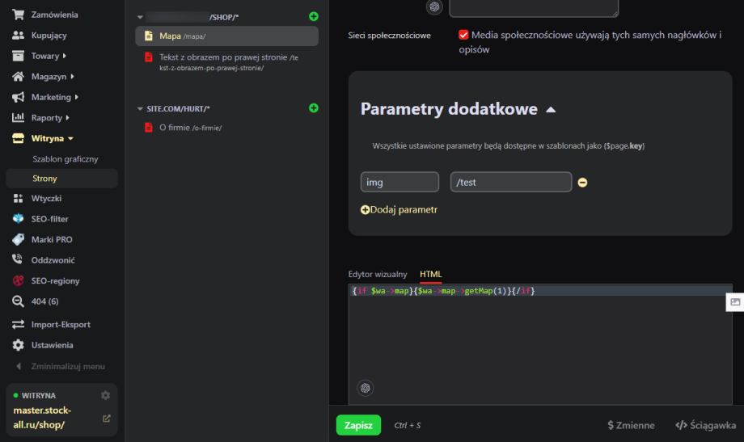This screenshot has height=442, width=744.
Task: Remove the img parameter with minus icon
Action: 583,183
